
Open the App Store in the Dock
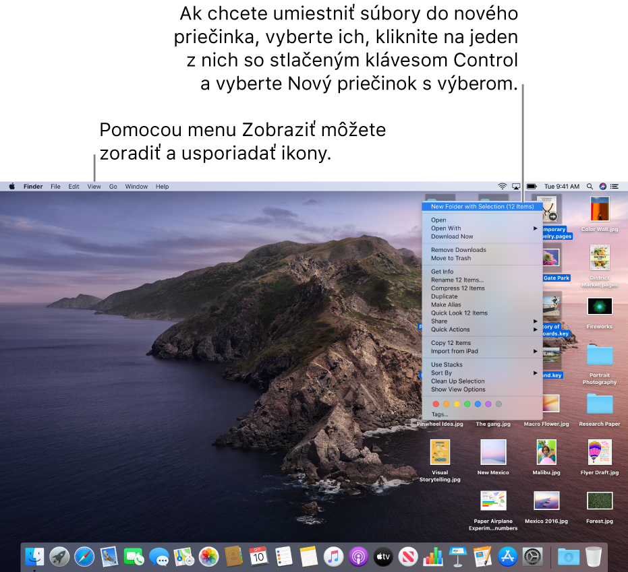coord(507,557)
